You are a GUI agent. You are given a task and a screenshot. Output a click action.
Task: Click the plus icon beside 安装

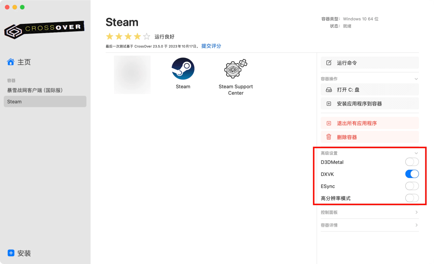11,253
